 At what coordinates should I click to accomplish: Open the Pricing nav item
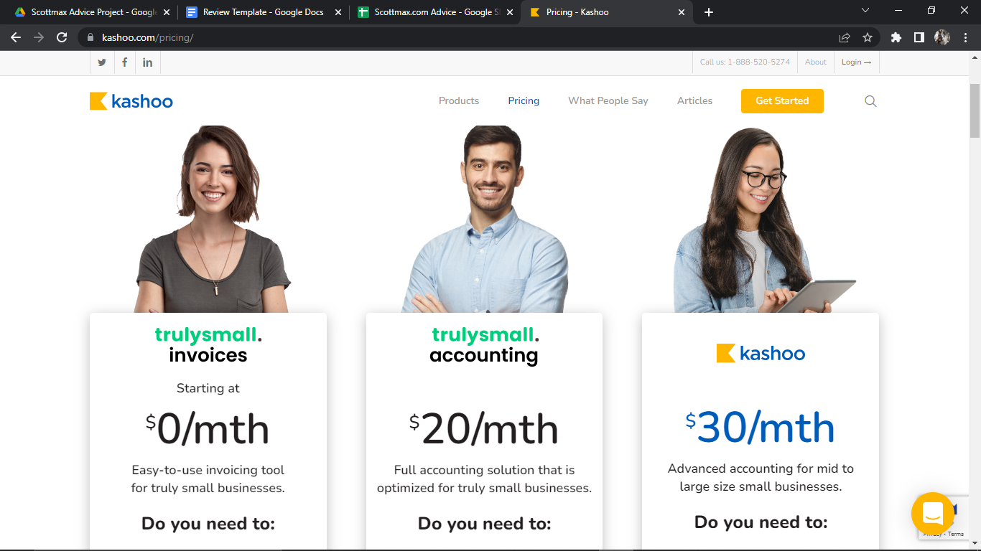524,101
